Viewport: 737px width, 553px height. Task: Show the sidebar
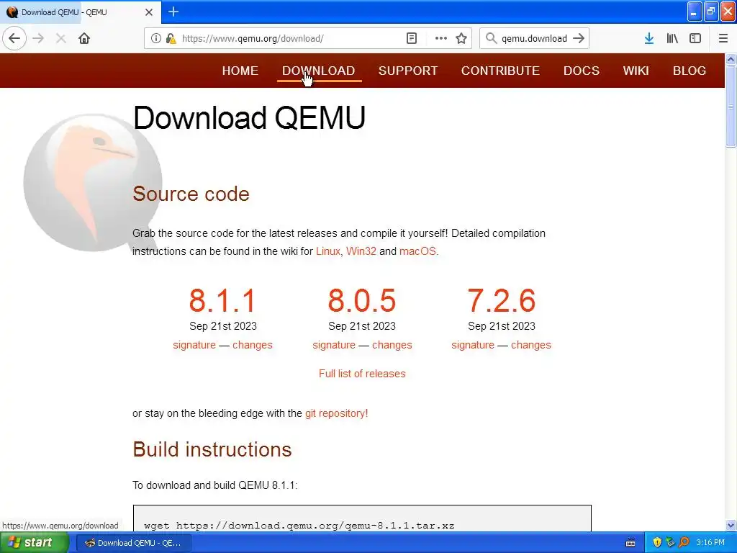tap(695, 38)
